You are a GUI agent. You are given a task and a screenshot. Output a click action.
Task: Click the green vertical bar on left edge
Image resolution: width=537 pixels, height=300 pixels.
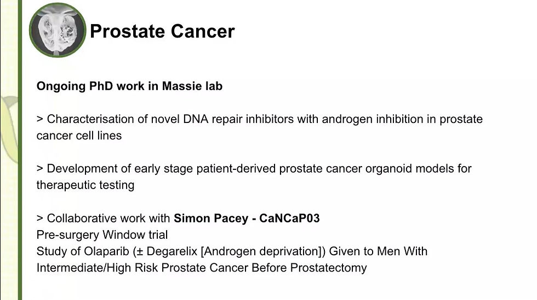[20, 150]
